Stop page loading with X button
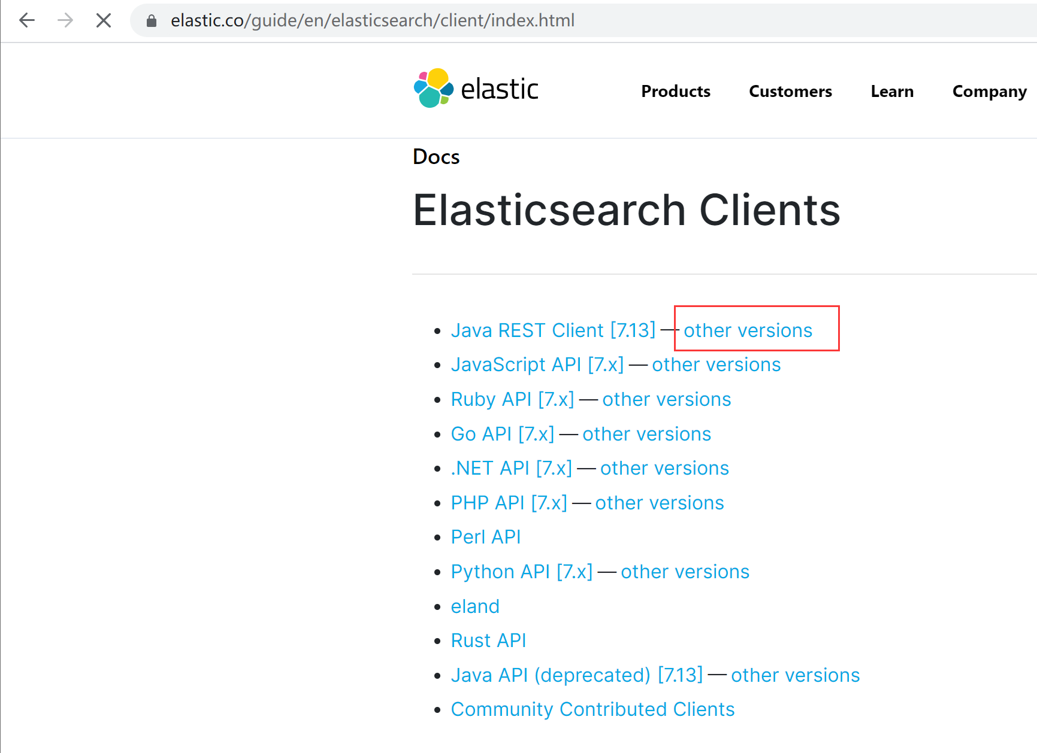 click(104, 20)
